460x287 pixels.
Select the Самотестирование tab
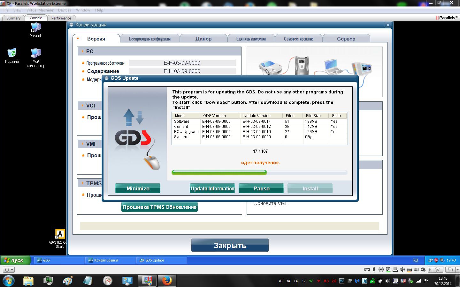point(299,39)
